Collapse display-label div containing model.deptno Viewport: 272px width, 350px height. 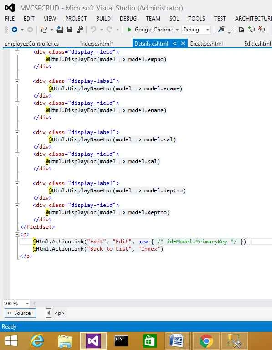tap(17, 184)
